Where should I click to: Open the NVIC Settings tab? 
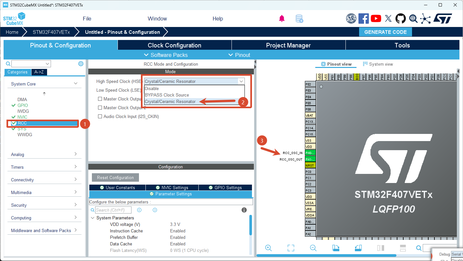click(172, 188)
